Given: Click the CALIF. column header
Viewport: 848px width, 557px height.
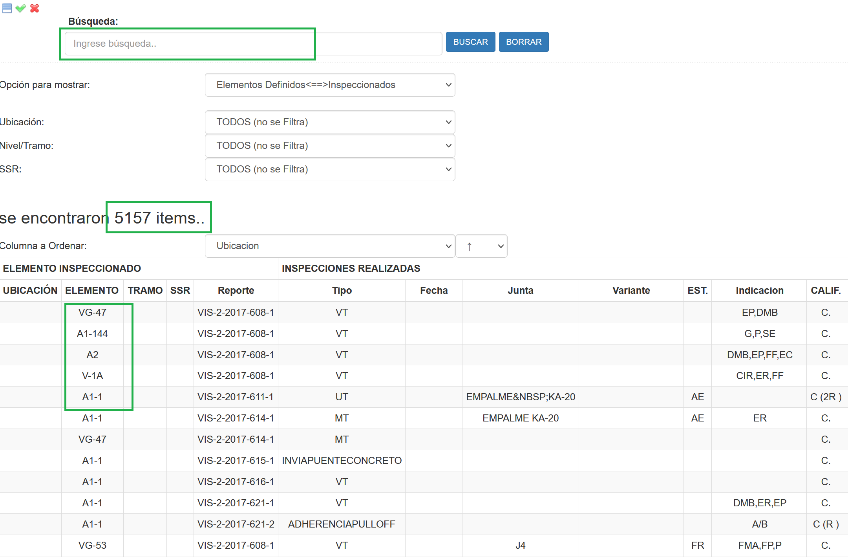Looking at the screenshot, I should [826, 290].
